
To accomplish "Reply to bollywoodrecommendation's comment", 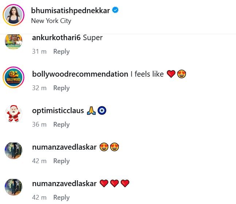I will [x=61, y=88].
